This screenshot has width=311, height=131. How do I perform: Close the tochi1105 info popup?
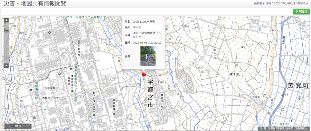(x=163, y=17)
